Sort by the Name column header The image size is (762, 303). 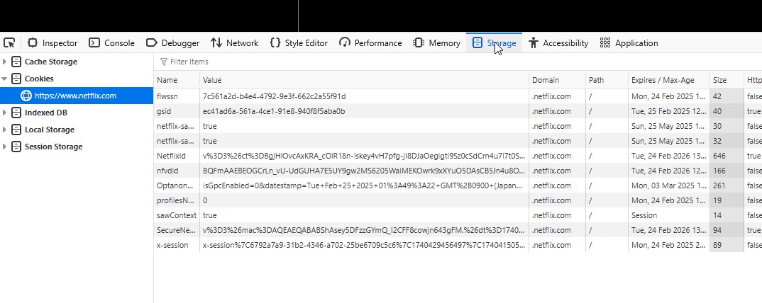(x=177, y=80)
